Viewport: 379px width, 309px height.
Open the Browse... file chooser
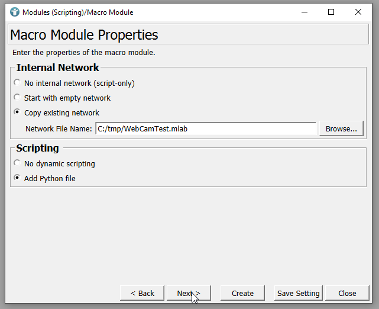(341, 128)
